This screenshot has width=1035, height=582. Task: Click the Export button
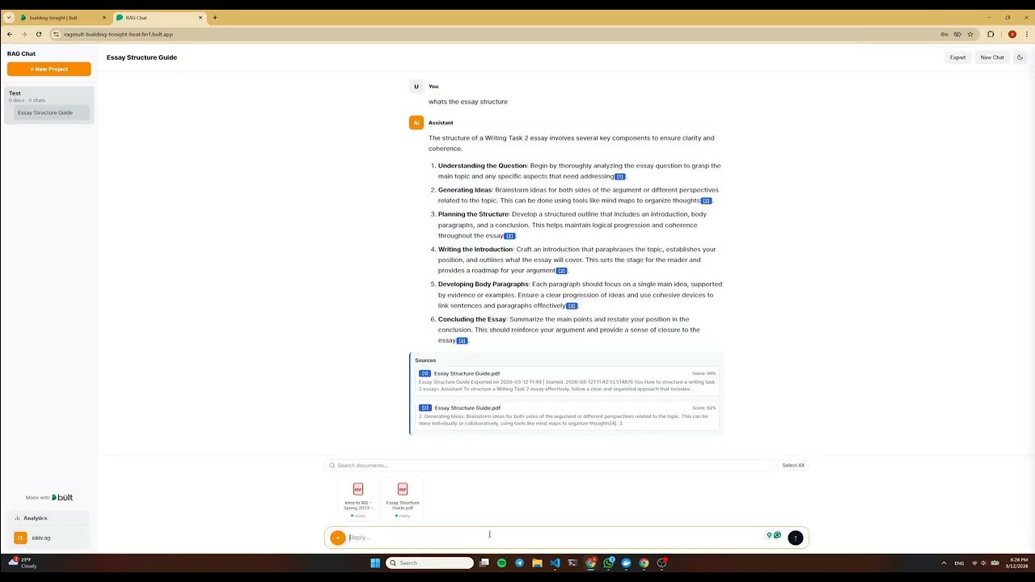coord(957,57)
